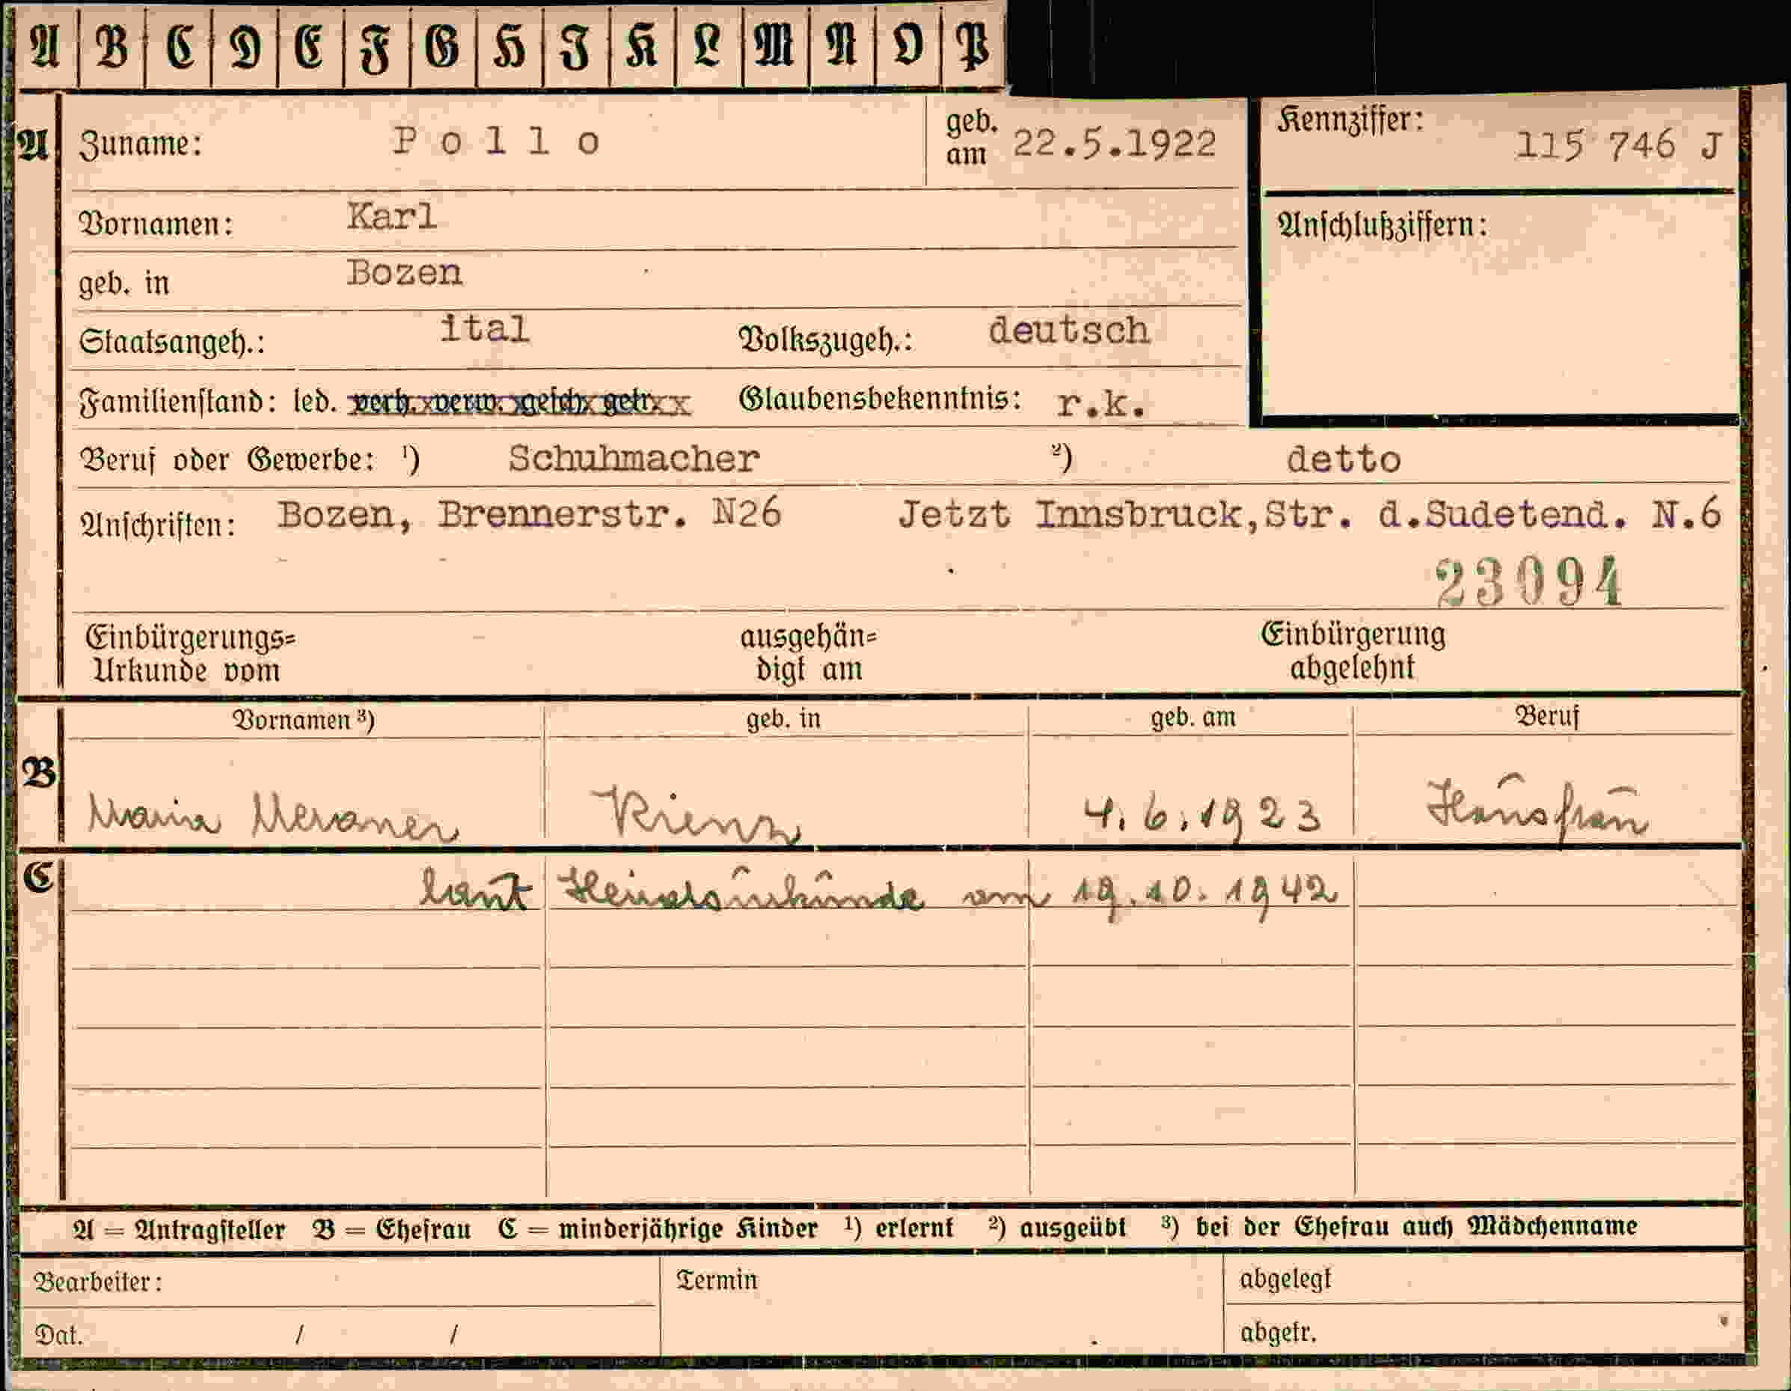This screenshot has width=1791, height=1391.
Task: Click the Innsbruck address entry
Action: pyautogui.click(x=1310, y=515)
